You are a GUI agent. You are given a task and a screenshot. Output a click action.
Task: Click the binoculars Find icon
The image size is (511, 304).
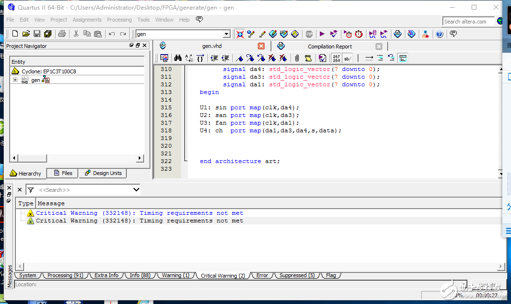178,58
